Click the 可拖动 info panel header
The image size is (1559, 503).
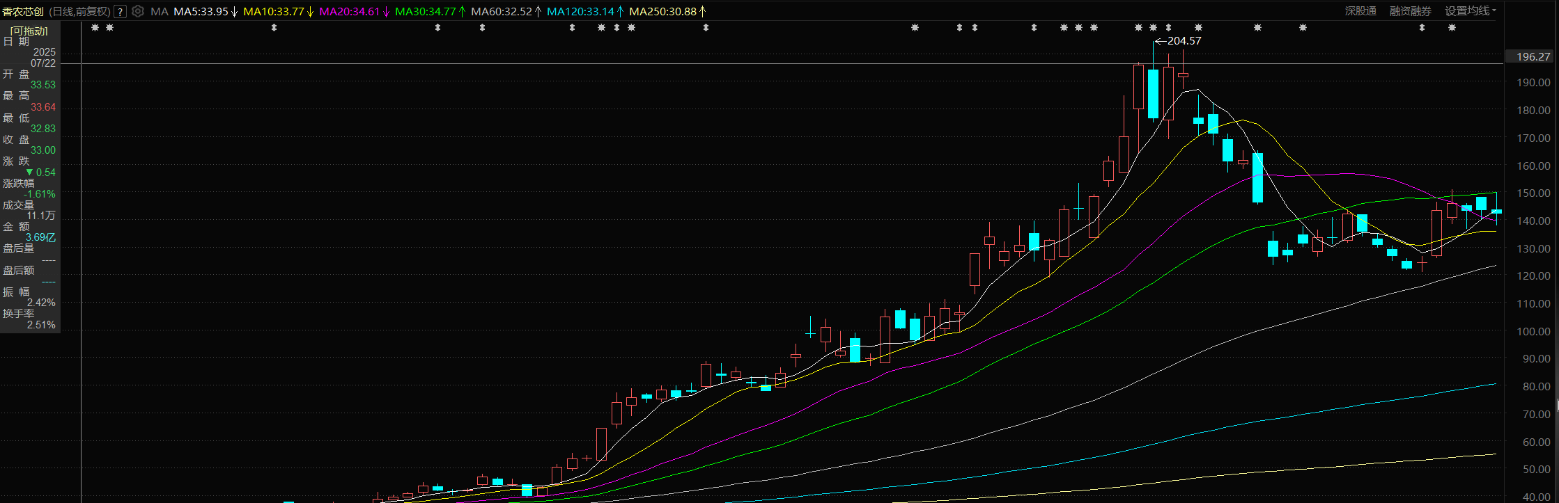(x=29, y=31)
